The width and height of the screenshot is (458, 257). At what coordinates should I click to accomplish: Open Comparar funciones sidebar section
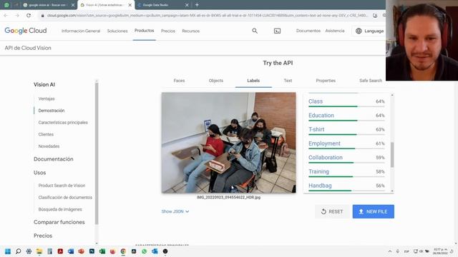click(59, 222)
